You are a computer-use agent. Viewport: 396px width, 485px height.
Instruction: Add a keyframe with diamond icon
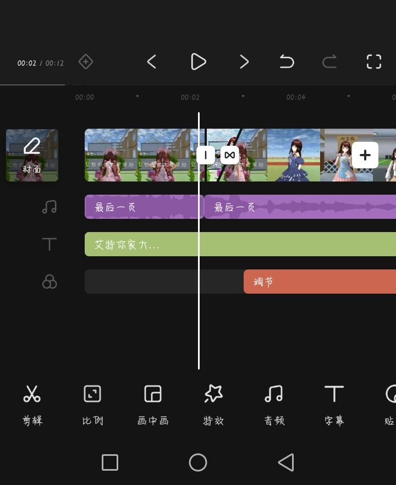coord(85,62)
